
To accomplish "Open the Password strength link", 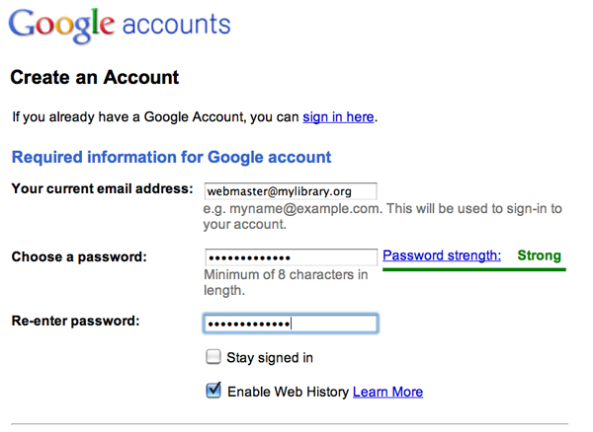I will coord(441,255).
